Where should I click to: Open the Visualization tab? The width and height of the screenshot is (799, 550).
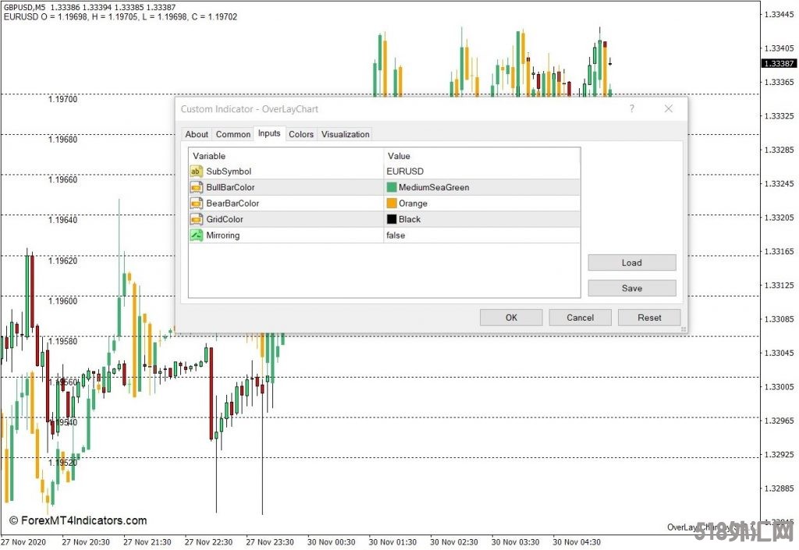coord(345,134)
